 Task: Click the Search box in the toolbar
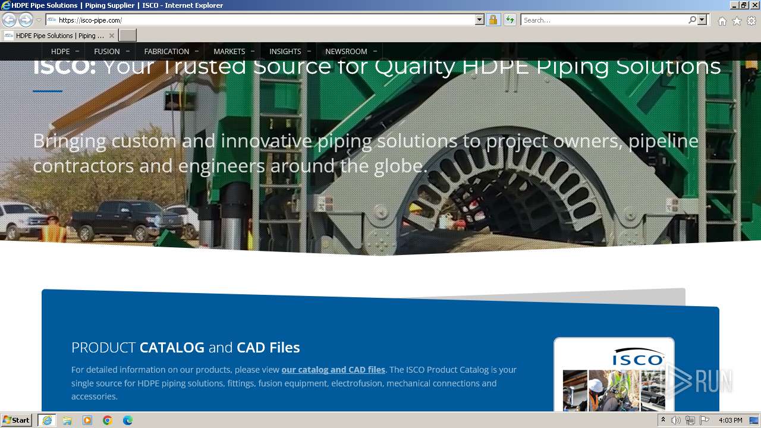(x=604, y=20)
